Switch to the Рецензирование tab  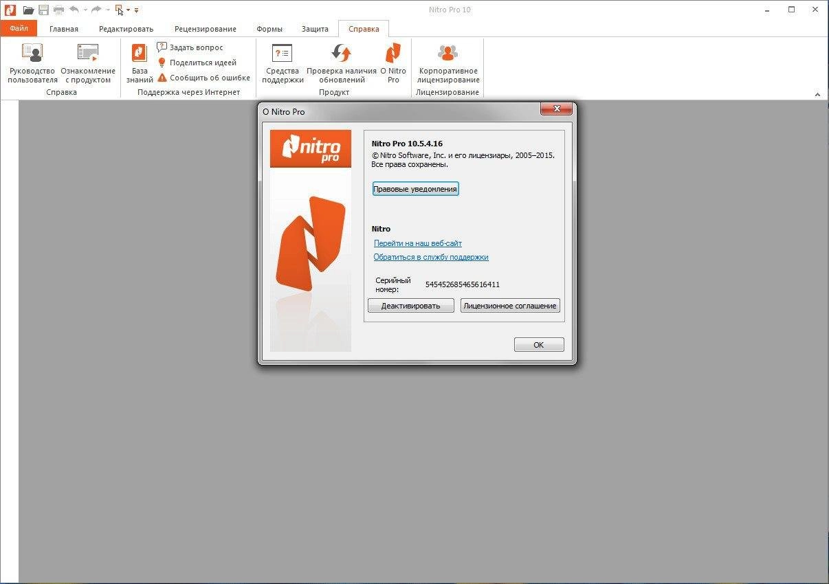pyautogui.click(x=206, y=29)
